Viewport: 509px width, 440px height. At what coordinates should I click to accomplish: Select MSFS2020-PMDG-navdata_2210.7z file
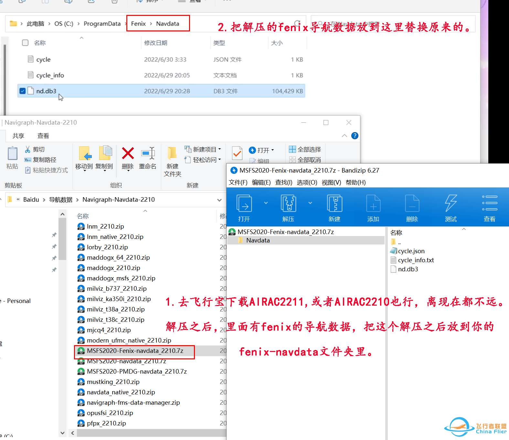tap(137, 371)
